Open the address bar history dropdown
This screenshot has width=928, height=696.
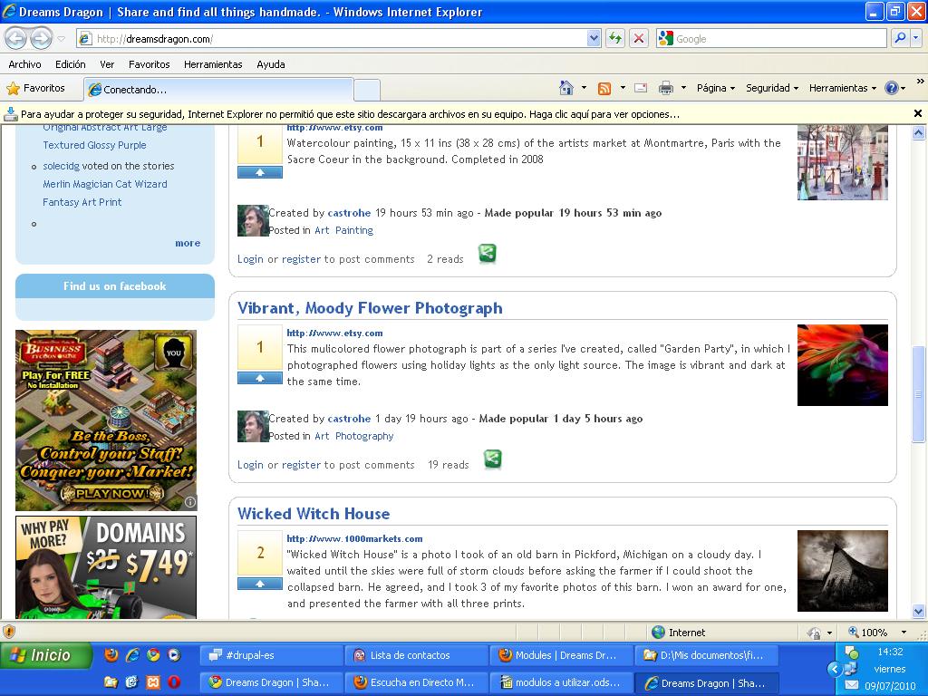pyautogui.click(x=594, y=38)
